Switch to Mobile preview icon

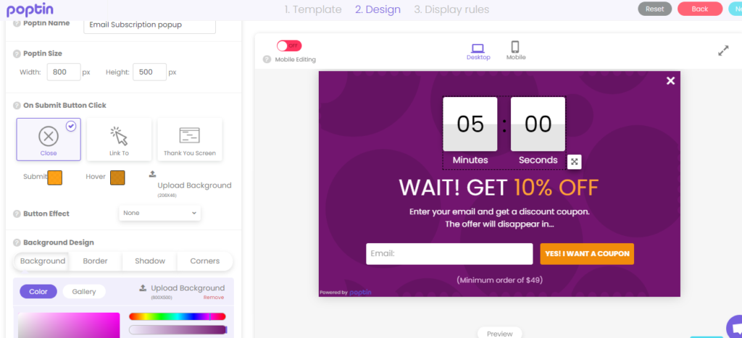(x=515, y=47)
